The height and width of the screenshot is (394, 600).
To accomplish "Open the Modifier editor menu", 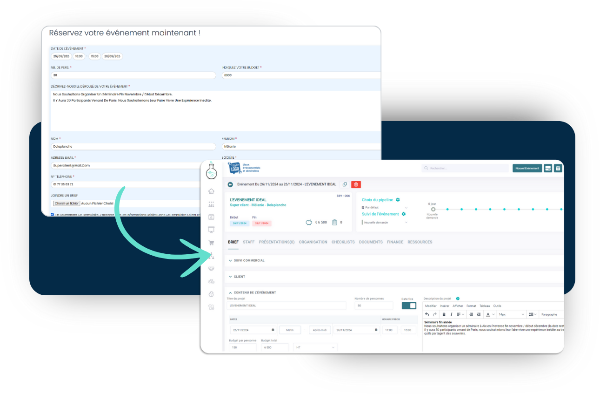I will tap(431, 306).
